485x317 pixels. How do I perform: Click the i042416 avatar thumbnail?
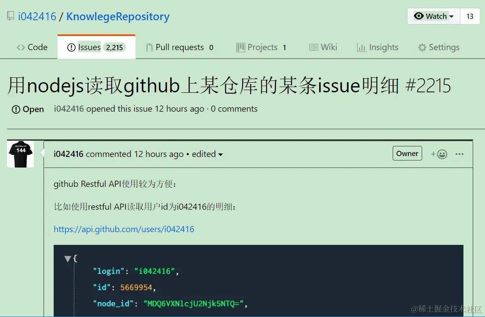20,154
